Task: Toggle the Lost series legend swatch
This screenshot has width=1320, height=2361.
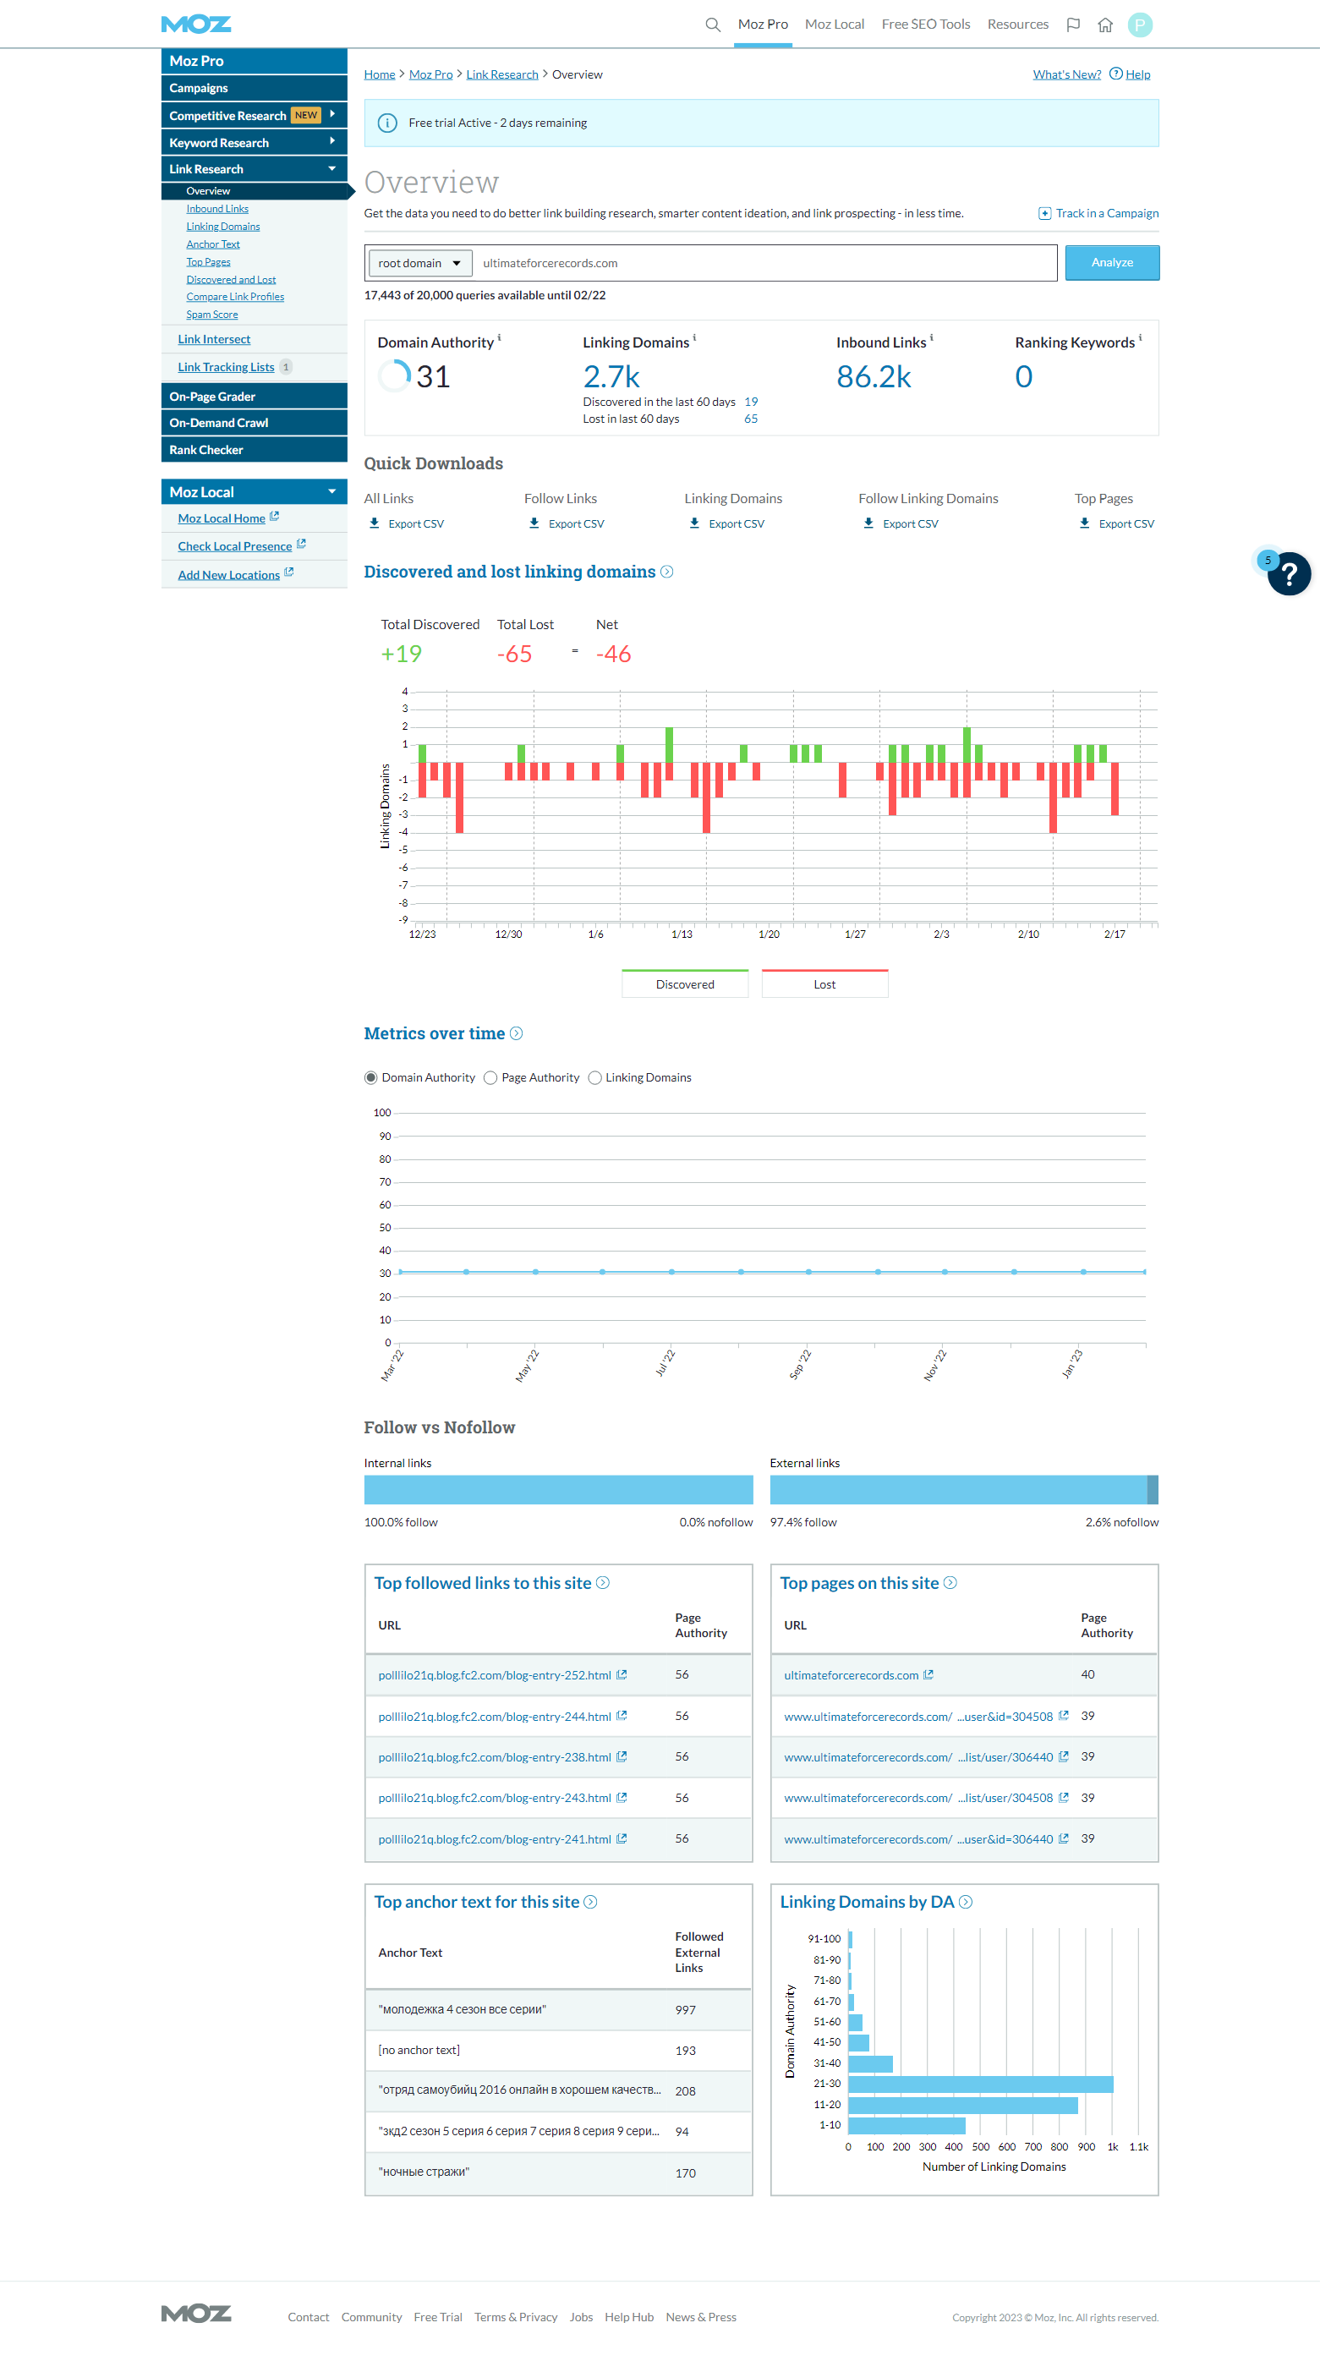Action: tap(824, 983)
